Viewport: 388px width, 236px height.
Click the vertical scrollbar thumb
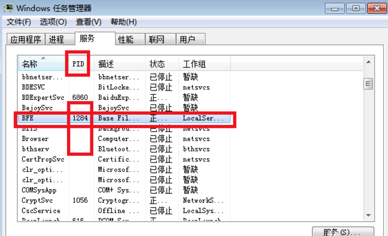click(368, 84)
